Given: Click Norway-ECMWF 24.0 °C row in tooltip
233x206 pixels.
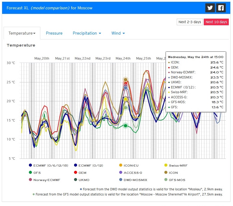Looking at the screenshot, I should point(196,72).
